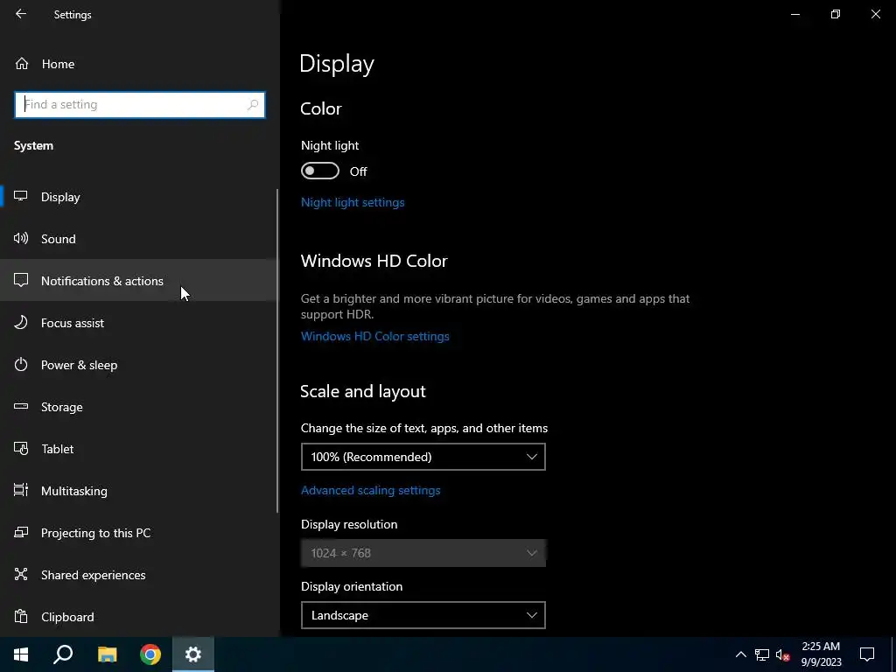Open the Clipboard settings page
This screenshot has width=896, height=672.
pos(139,617)
